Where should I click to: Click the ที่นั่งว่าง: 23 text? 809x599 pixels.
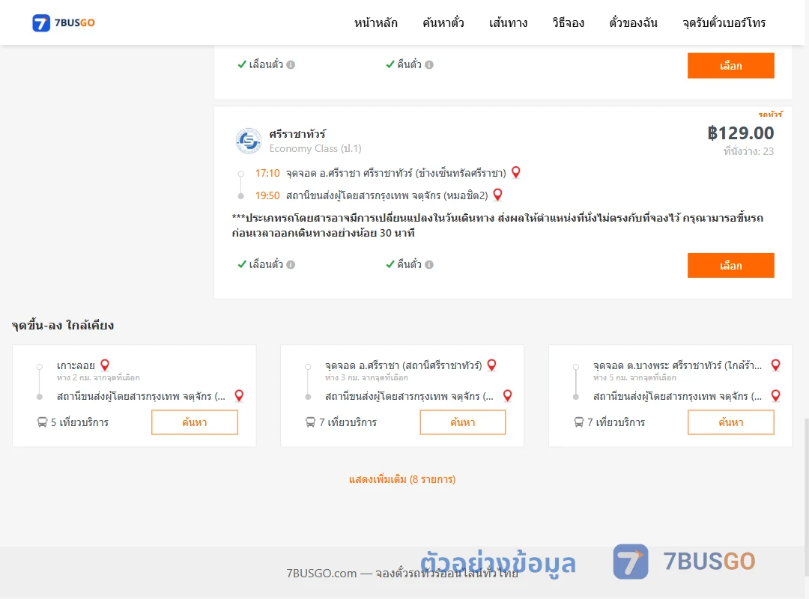click(748, 151)
